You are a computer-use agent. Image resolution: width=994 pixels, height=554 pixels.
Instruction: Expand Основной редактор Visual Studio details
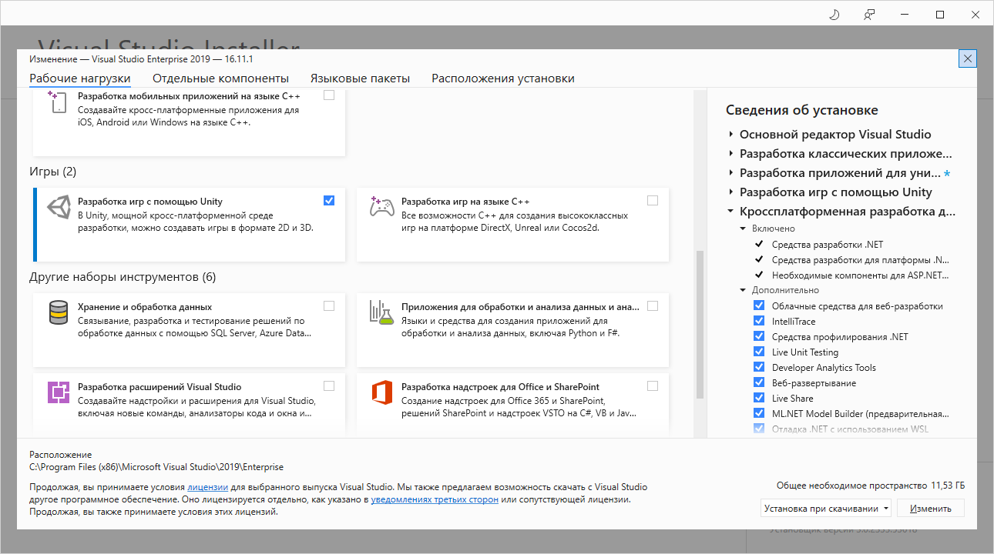(730, 134)
